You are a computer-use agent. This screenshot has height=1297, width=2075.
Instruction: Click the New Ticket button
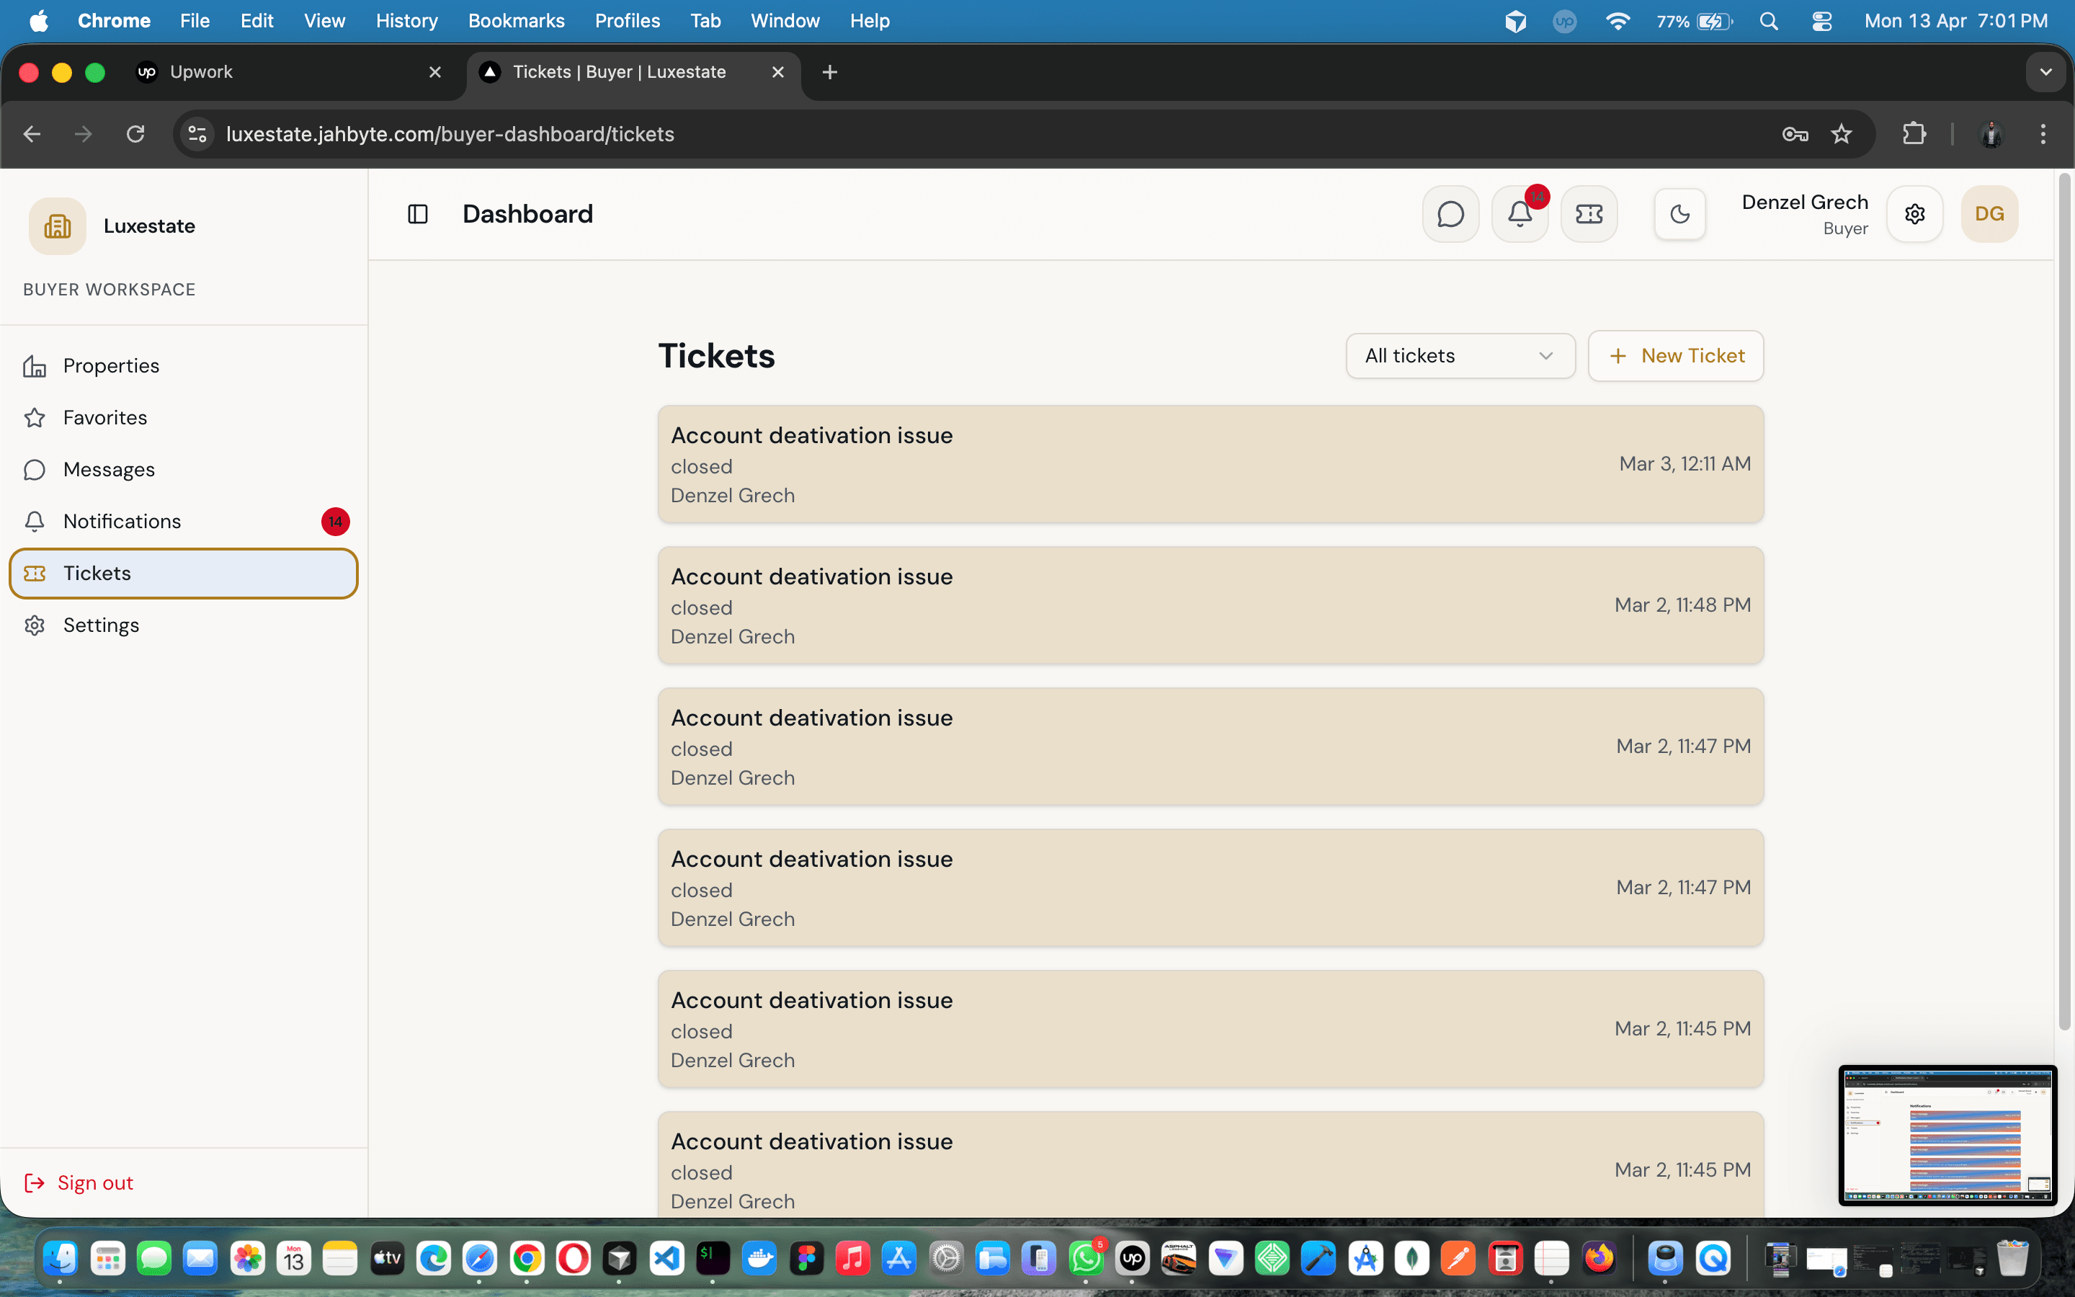[x=1674, y=355]
